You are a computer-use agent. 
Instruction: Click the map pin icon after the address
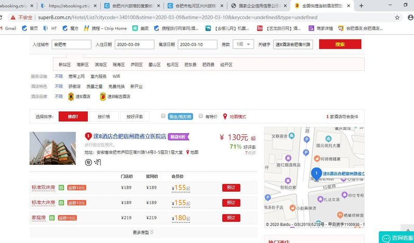(187, 152)
